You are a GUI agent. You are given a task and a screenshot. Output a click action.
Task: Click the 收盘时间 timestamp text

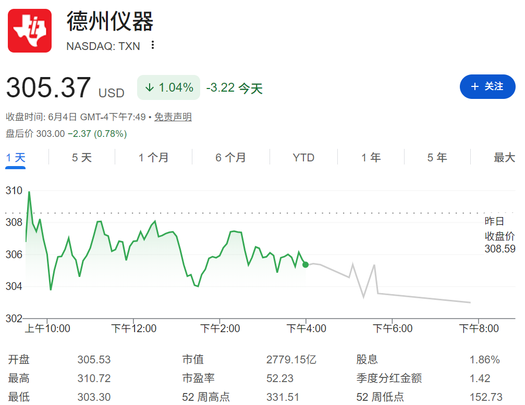pyautogui.click(x=76, y=117)
